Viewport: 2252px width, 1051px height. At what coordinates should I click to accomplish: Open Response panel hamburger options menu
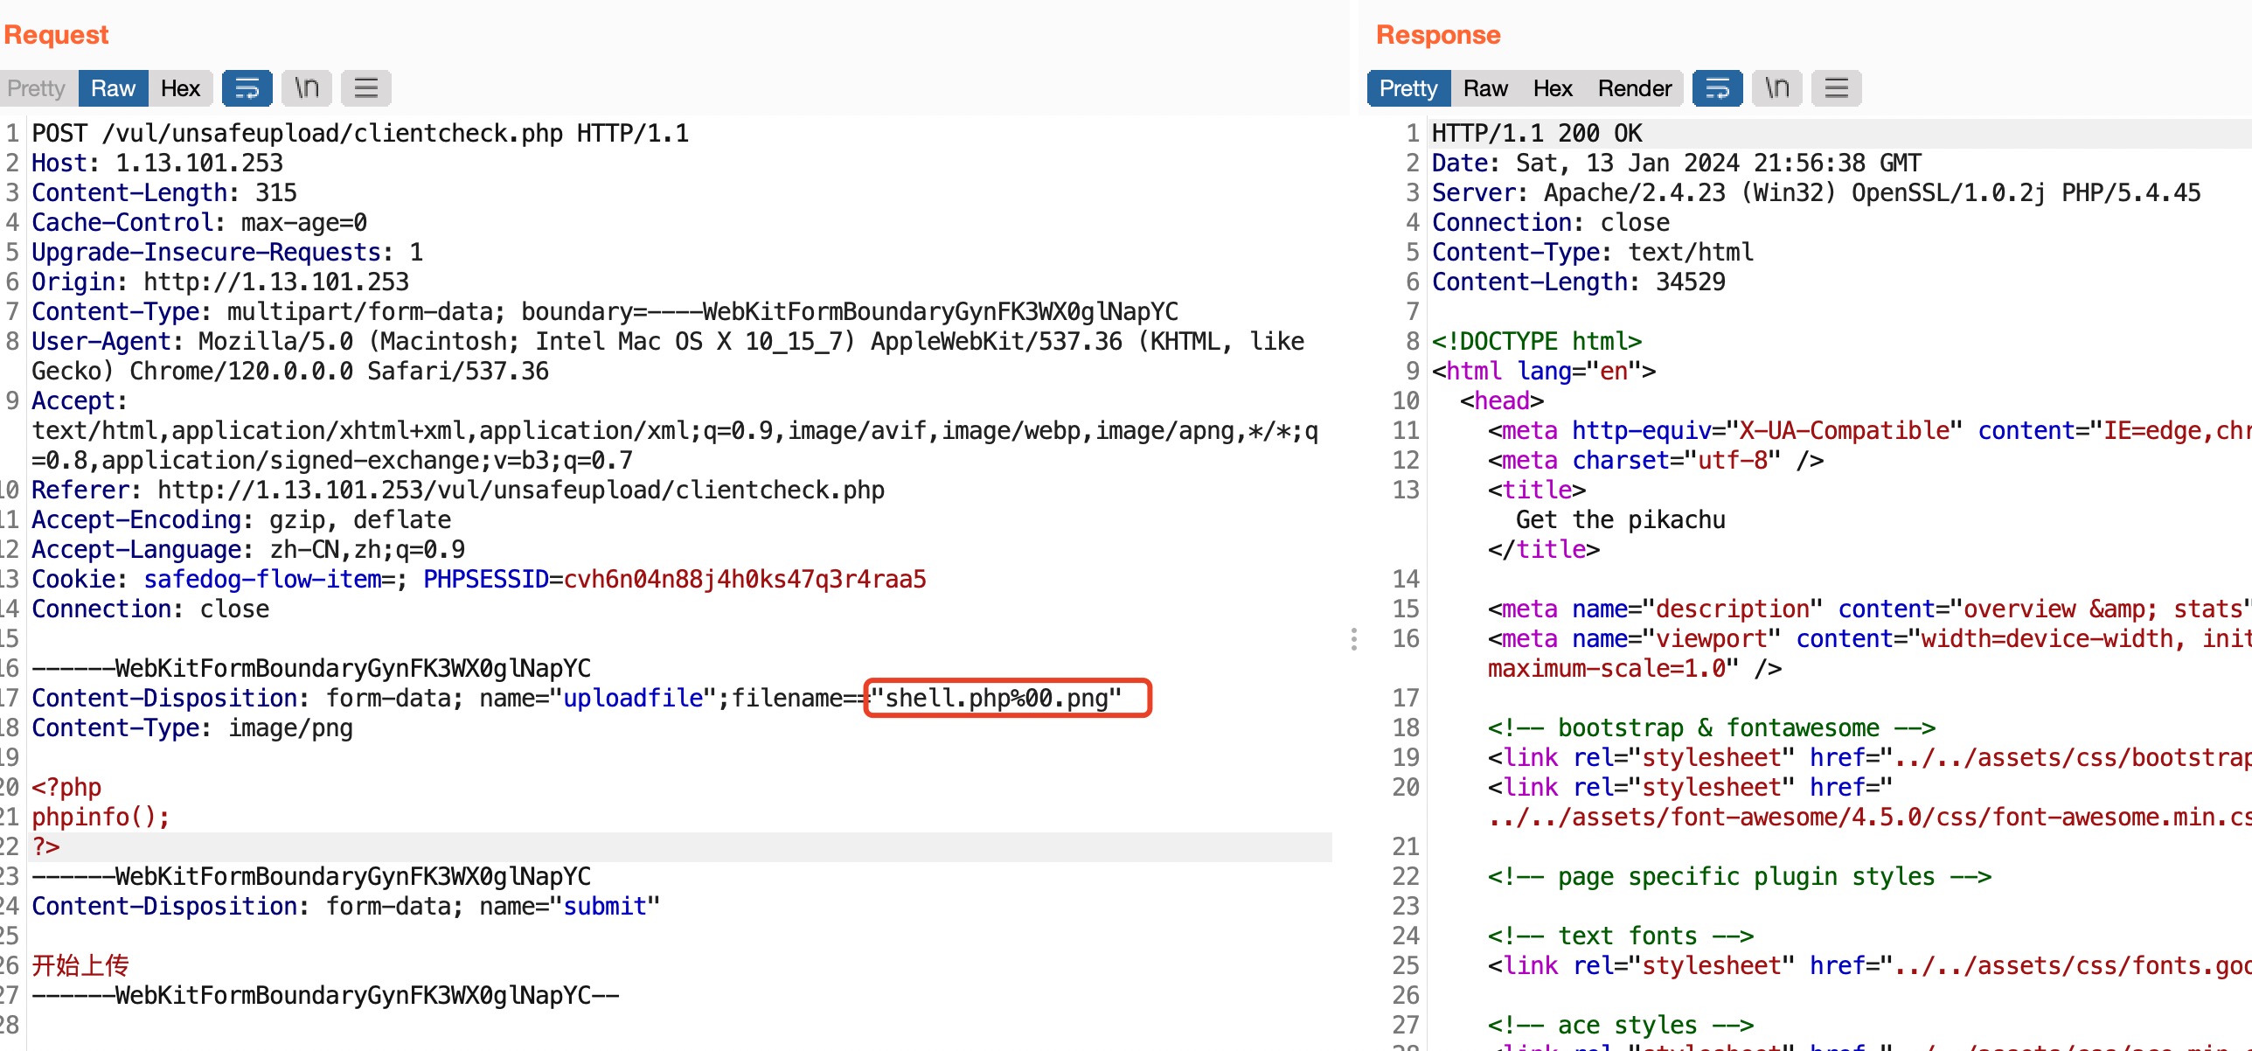tap(1836, 88)
